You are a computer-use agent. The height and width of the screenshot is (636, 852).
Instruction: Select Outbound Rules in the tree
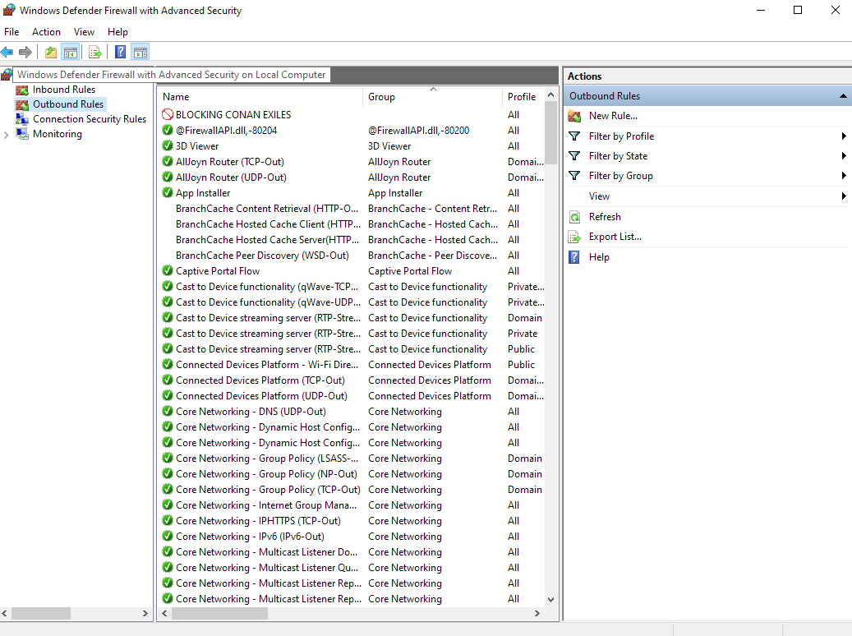68,104
